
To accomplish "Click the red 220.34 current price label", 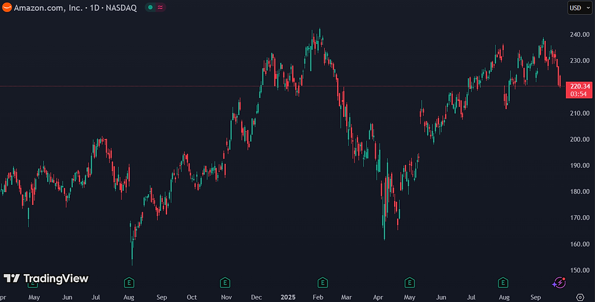I will point(579,90).
